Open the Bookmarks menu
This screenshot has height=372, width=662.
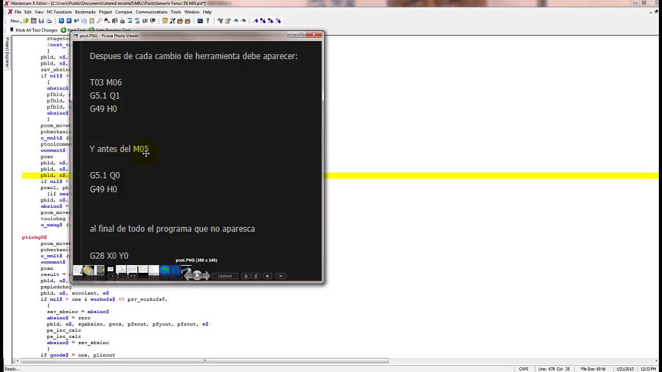[85, 12]
